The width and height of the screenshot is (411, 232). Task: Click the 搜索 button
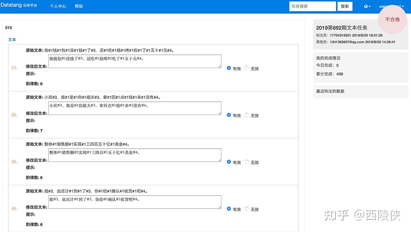tap(345, 6)
